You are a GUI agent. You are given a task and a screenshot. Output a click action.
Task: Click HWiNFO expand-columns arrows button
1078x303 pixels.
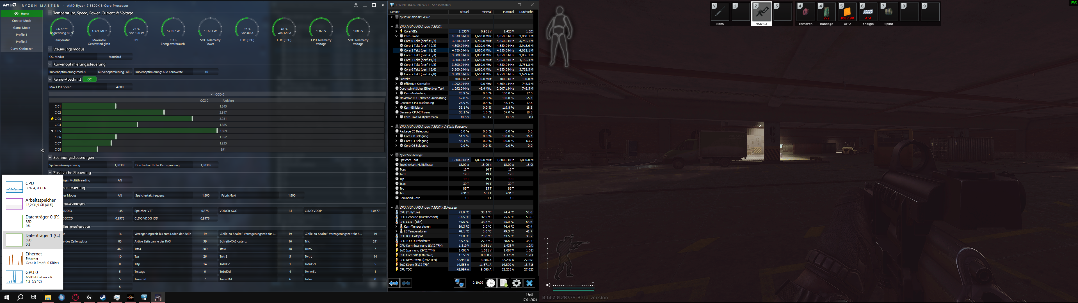coord(394,283)
